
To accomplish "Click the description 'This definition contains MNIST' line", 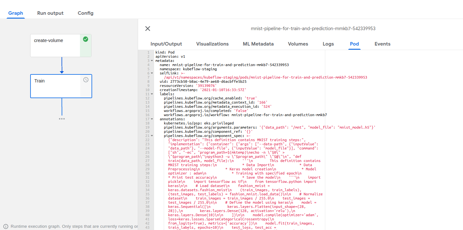I will pyautogui.click(x=236, y=140).
